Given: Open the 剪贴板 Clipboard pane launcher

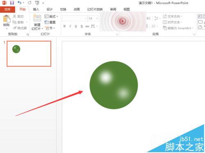Looking at the screenshot, I should [x=27, y=35].
